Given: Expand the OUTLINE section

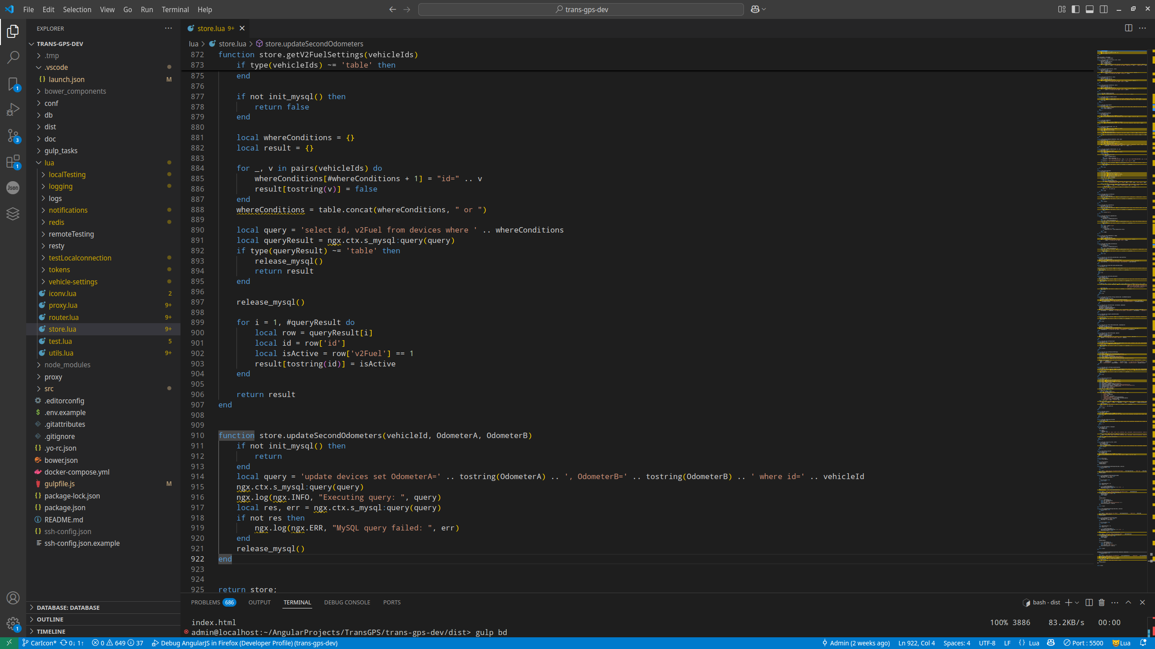Looking at the screenshot, I should [x=50, y=619].
